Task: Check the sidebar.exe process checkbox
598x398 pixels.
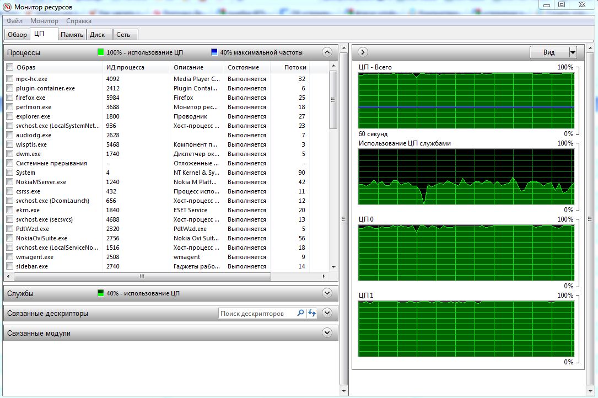Action: pos(10,266)
